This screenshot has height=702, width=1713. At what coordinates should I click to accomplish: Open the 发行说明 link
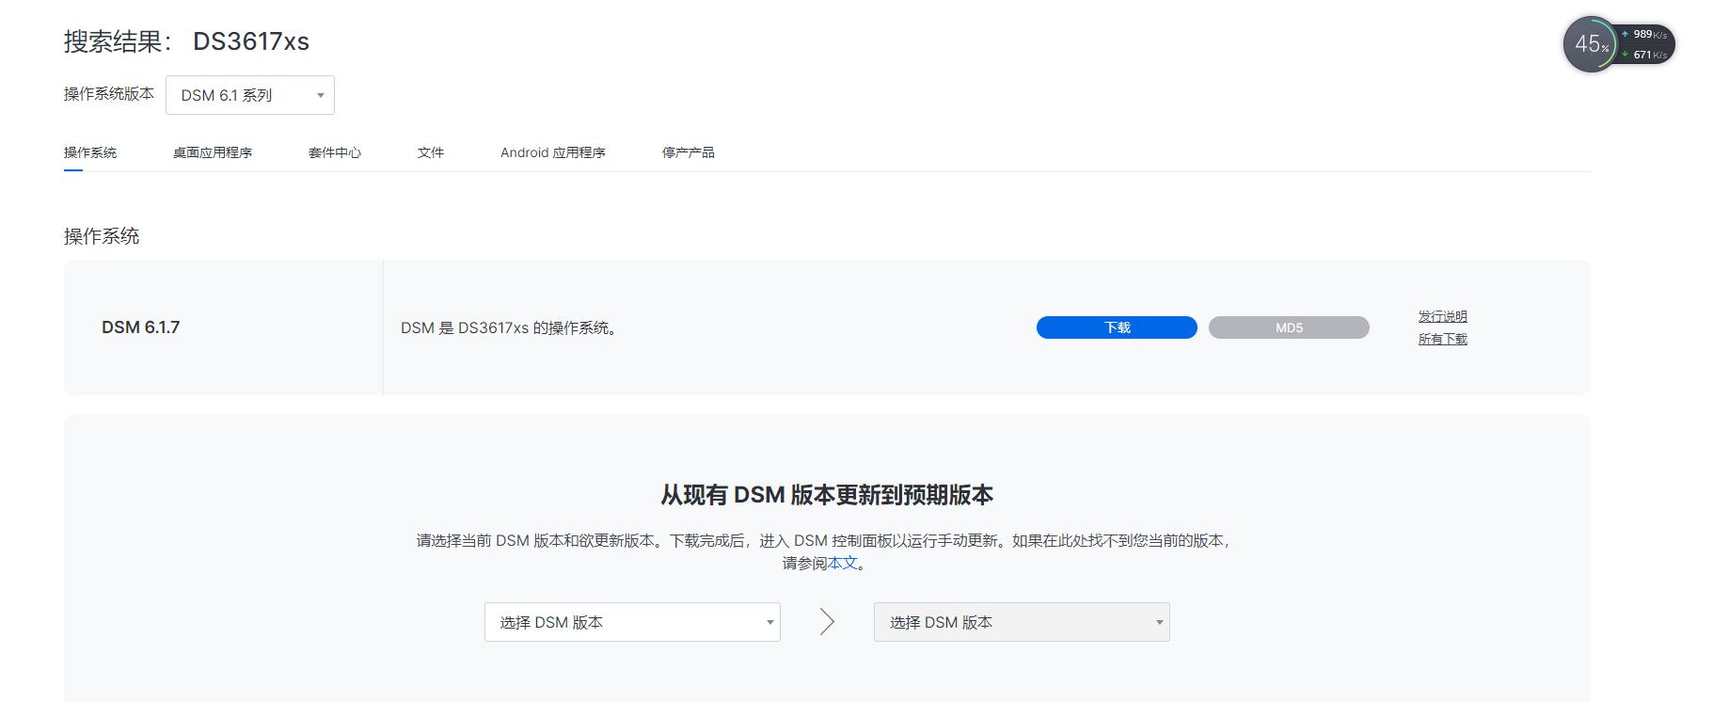[1443, 316]
